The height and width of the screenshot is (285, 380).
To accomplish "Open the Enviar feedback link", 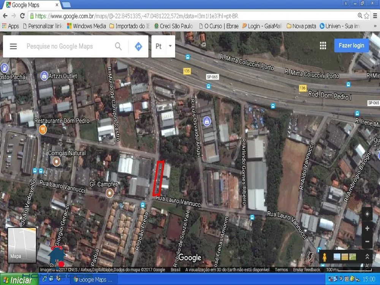I will pyautogui.click(x=307, y=269).
